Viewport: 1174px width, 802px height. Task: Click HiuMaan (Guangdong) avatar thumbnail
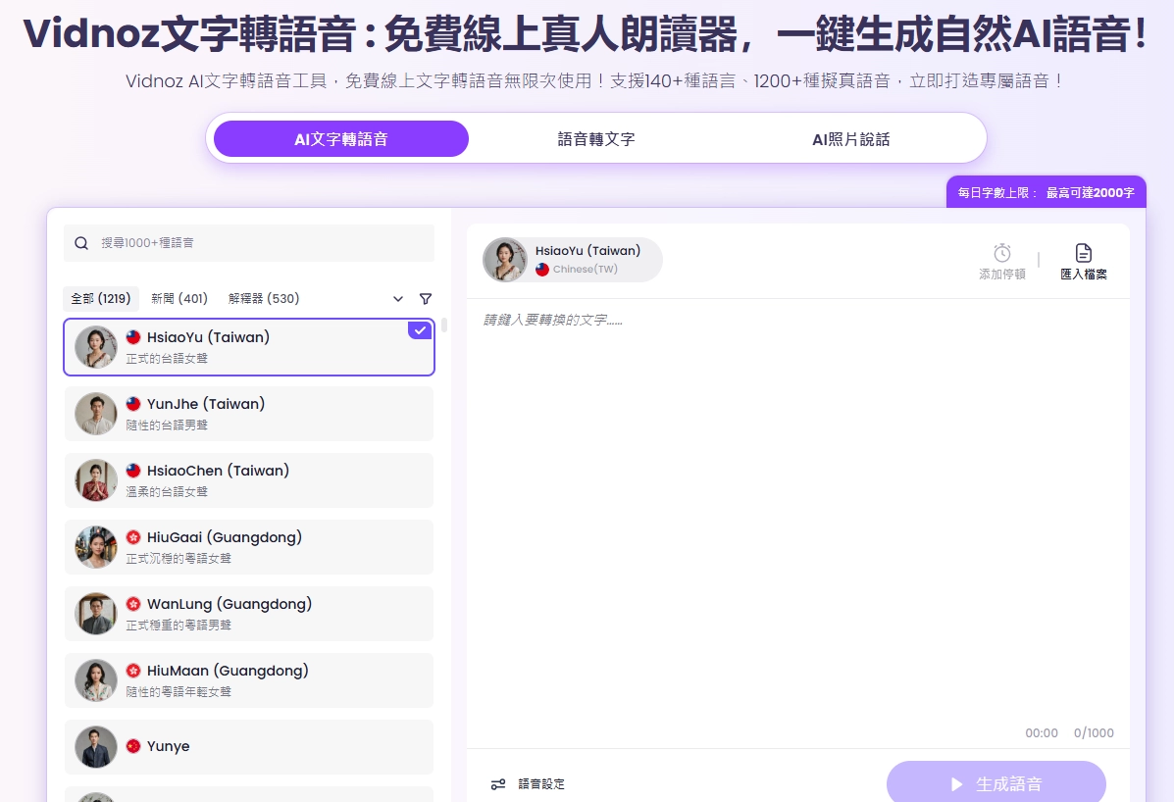click(96, 680)
